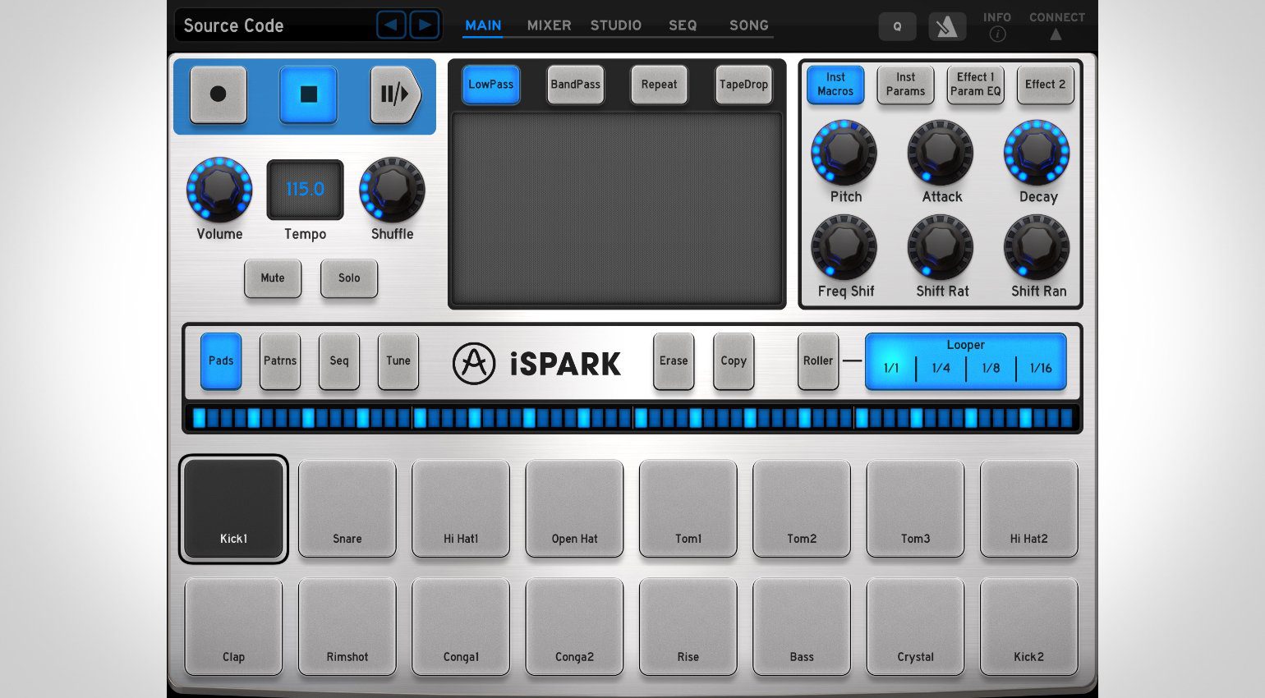
Task: Enable the BandPass filter effect
Action: (x=575, y=85)
